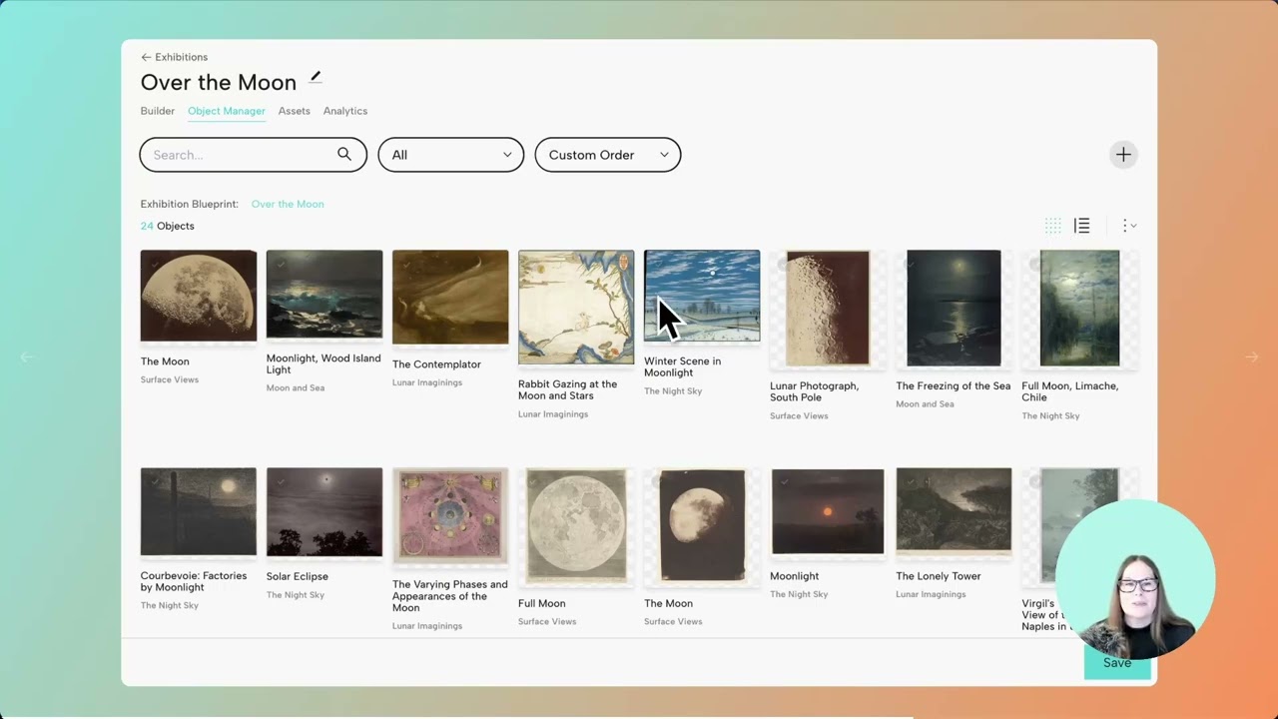Screen dimensions: 1278x719
Task: Select the Winter Scene in Moonlight thumbnail
Action: (x=702, y=296)
